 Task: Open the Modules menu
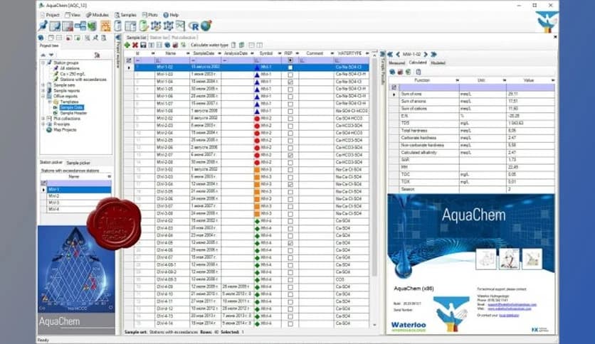(97, 15)
